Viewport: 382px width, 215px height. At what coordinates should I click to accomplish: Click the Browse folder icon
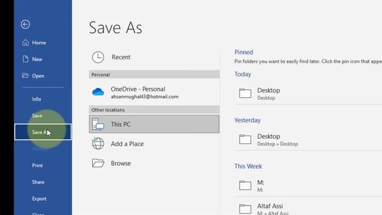[x=98, y=163]
